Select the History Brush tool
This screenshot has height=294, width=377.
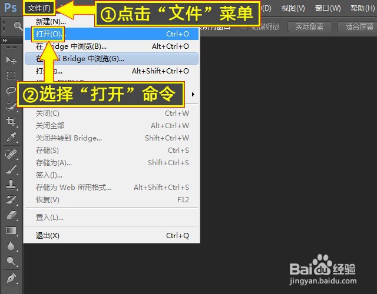[11, 200]
